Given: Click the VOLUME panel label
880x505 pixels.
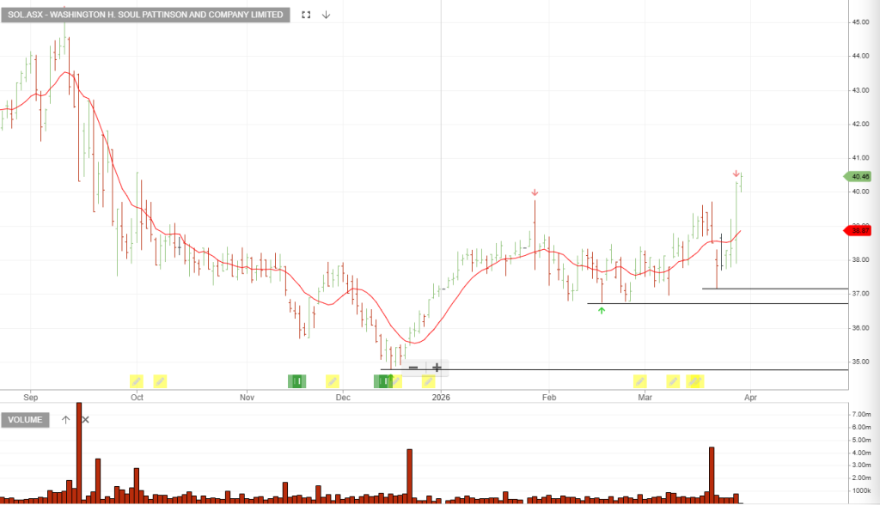Looking at the screenshot, I should pos(26,420).
